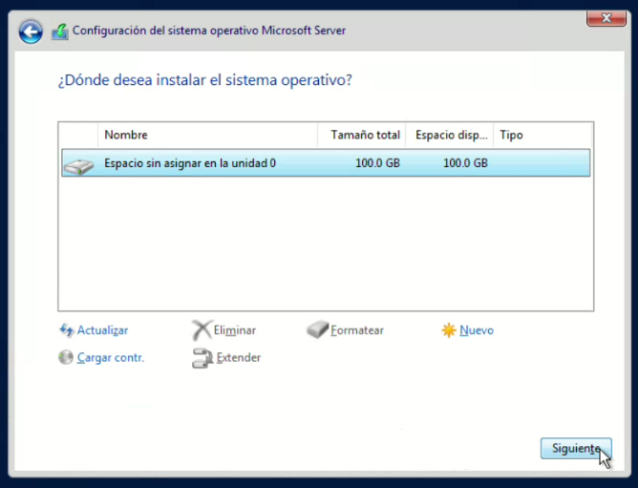The image size is (638, 488).
Task: Click the Extender partition icon
Action: (x=201, y=358)
